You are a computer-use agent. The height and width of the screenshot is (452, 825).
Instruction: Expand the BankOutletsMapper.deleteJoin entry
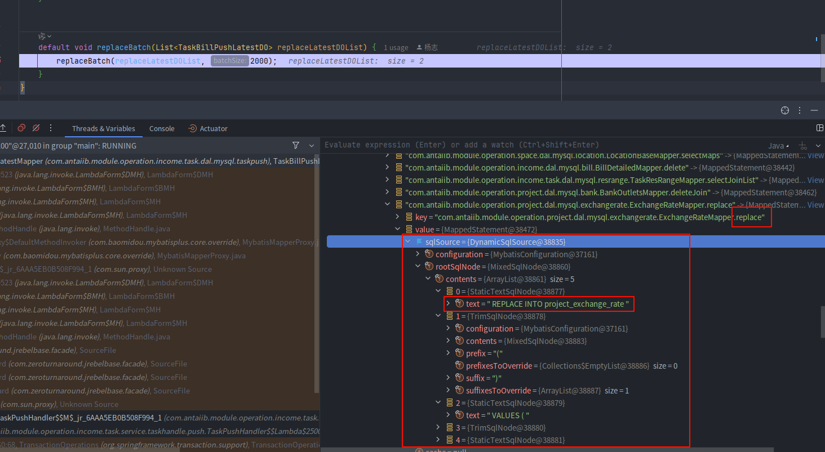[x=387, y=193]
